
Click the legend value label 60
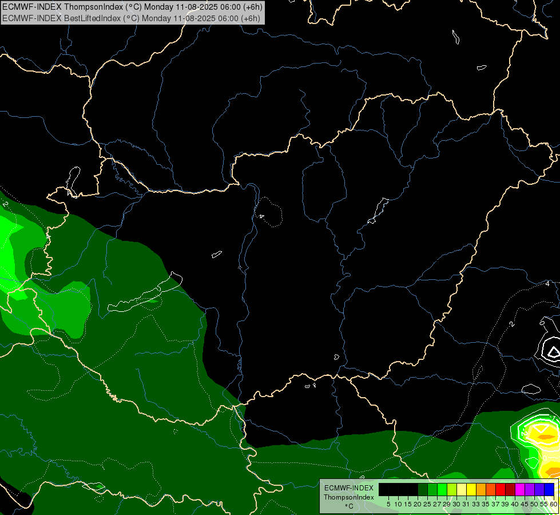[x=553, y=504]
